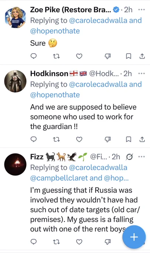
Task: View Zoe Pike's profile picture
Action: [15, 17]
